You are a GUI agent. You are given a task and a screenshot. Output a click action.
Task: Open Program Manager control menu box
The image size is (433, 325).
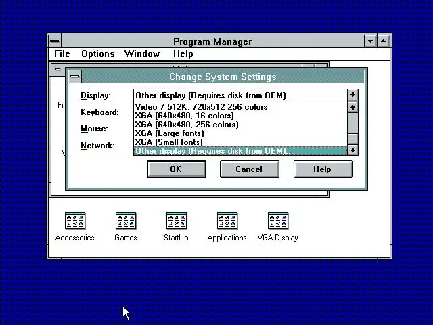[55, 41]
